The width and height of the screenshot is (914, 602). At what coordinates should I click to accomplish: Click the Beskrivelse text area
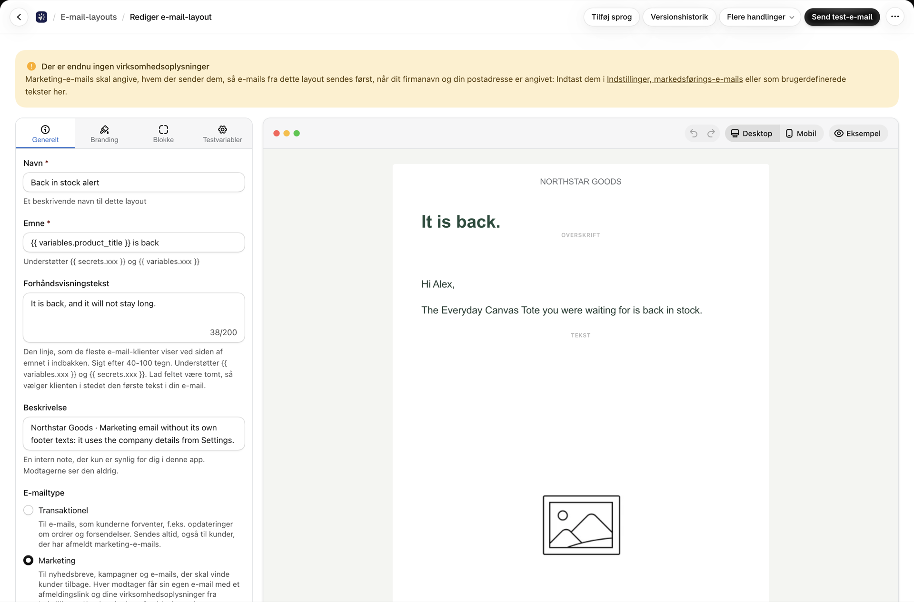[134, 434]
